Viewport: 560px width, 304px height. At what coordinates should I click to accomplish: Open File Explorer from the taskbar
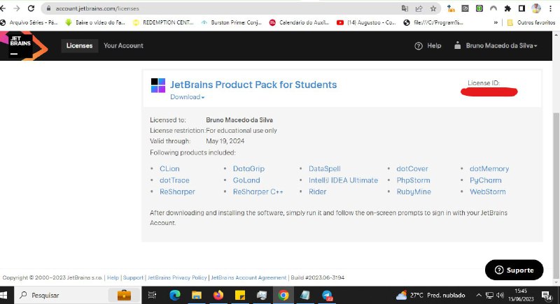[197, 295]
